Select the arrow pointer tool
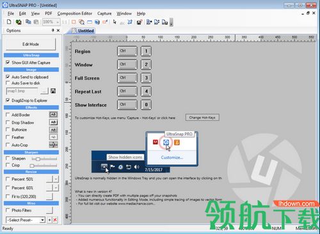 [x=115, y=22]
